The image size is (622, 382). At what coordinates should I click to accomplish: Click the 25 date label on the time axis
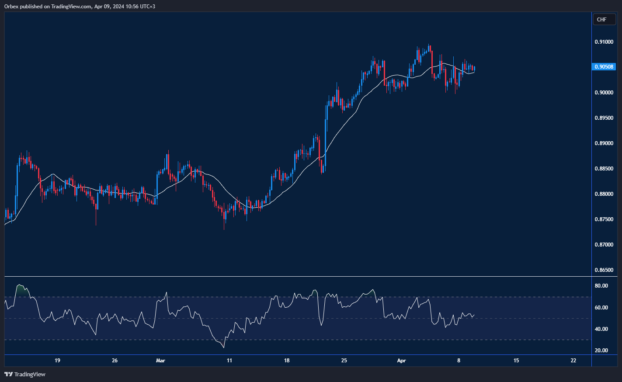tap(344, 361)
